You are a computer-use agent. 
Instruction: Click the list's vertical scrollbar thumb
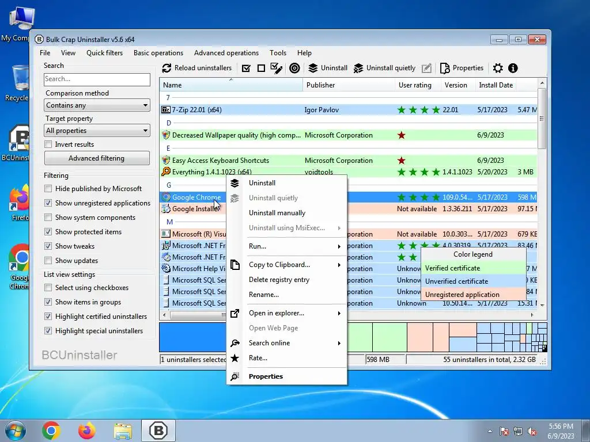coord(542,119)
